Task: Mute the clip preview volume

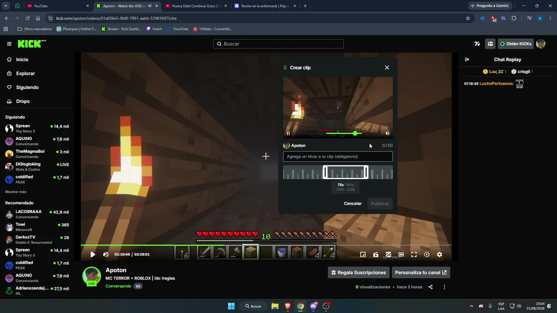Action: 387,133
